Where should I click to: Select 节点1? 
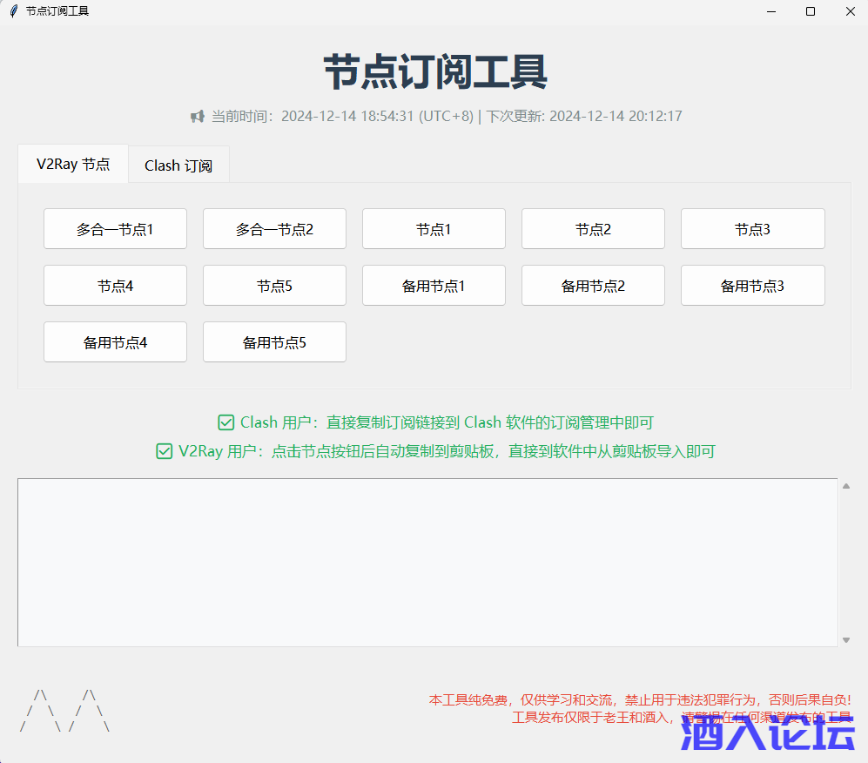coord(434,228)
